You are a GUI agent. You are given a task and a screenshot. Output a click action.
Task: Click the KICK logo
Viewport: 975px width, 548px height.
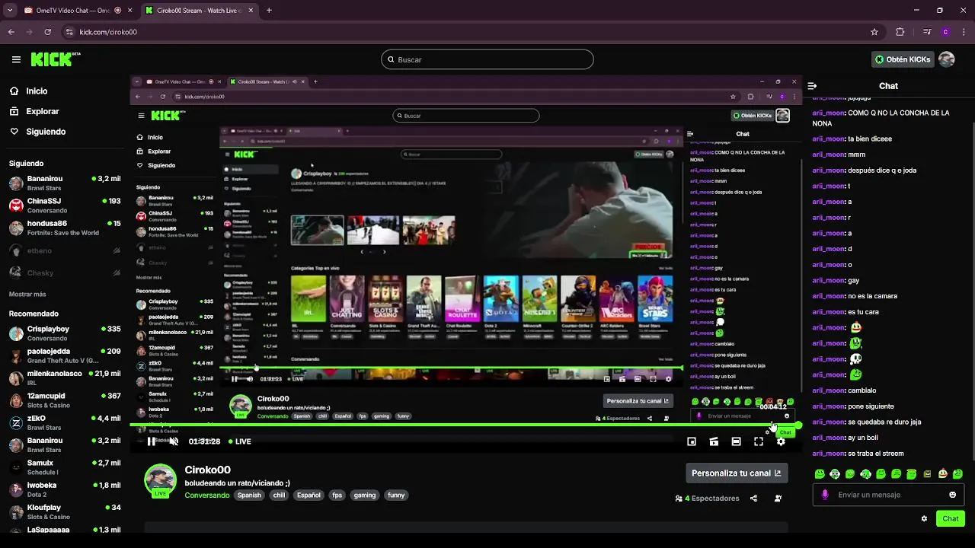[55, 59]
